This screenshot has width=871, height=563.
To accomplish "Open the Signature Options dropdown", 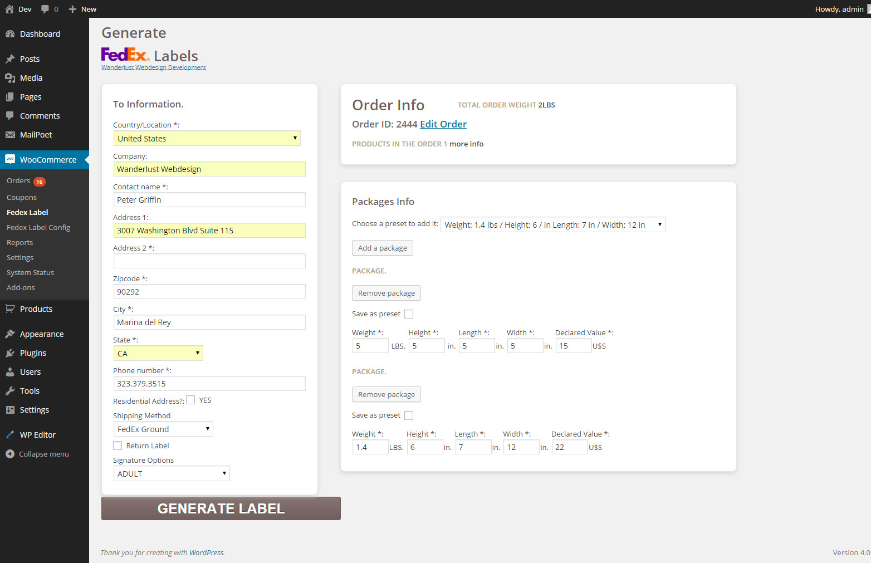I will point(172,473).
